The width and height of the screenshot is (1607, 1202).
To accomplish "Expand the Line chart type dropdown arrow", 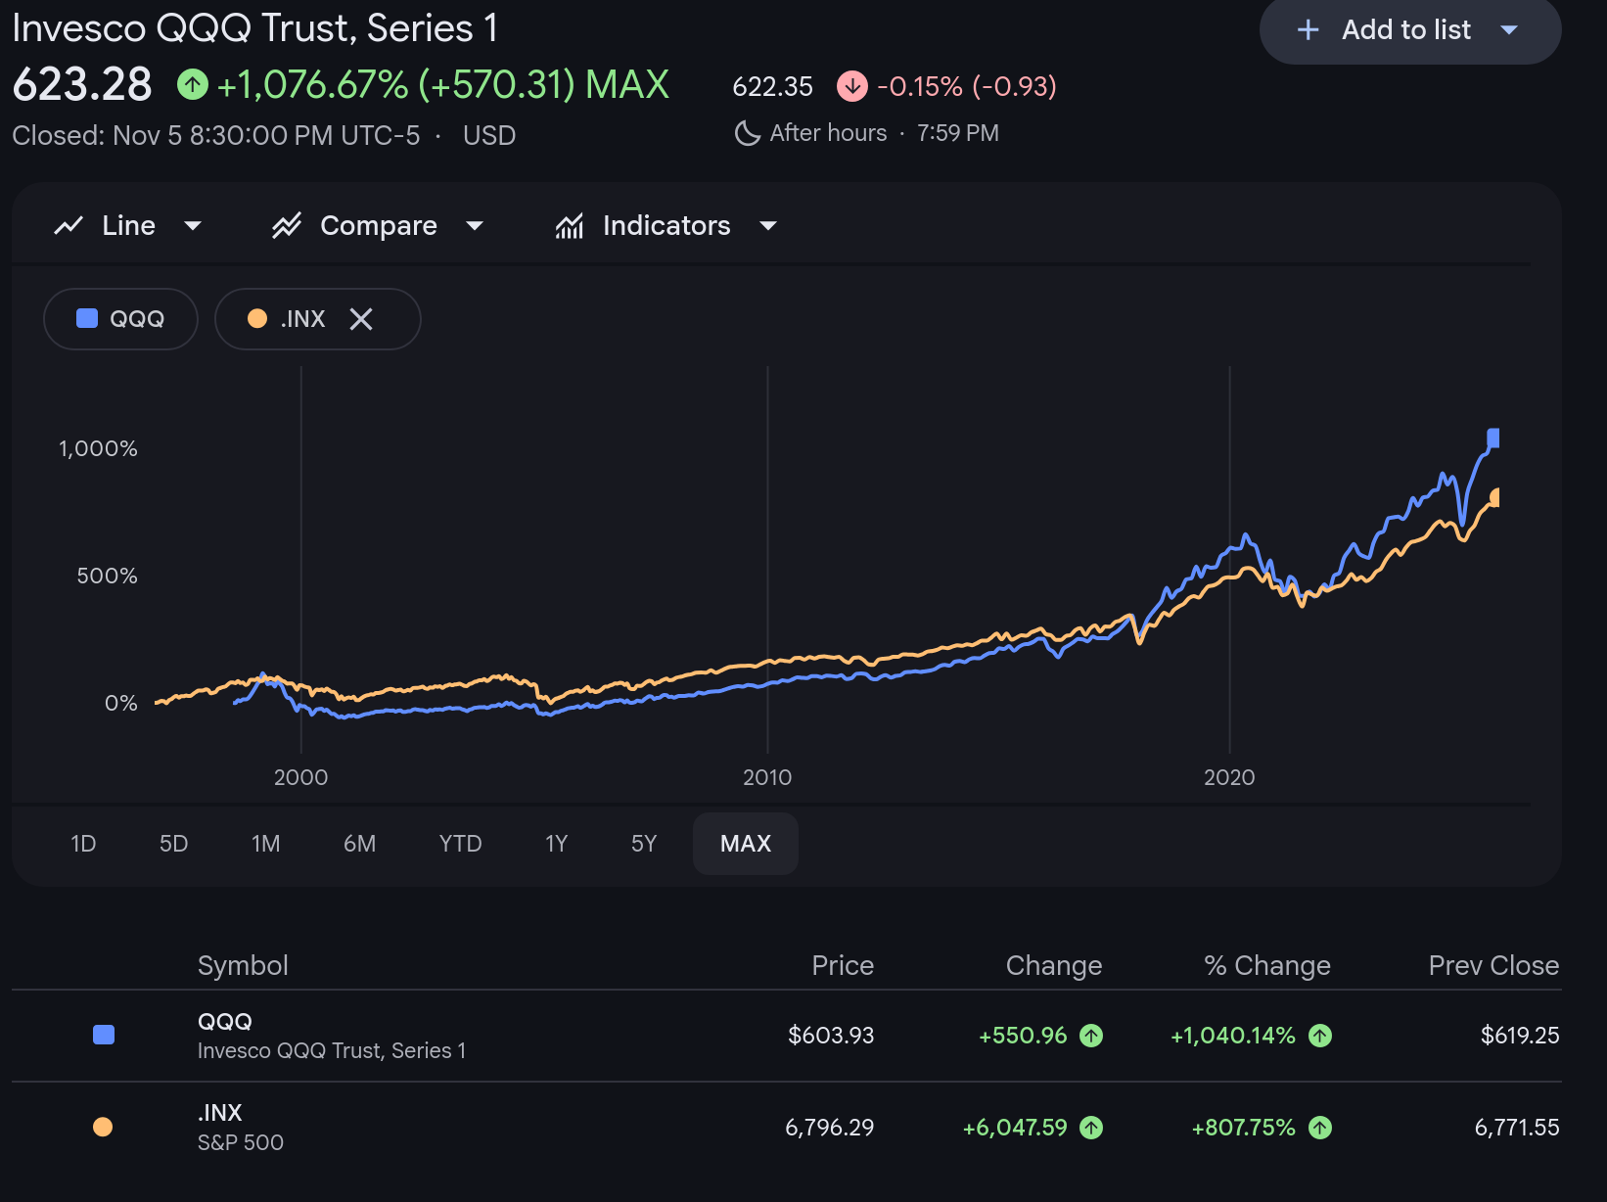I will click(x=193, y=226).
